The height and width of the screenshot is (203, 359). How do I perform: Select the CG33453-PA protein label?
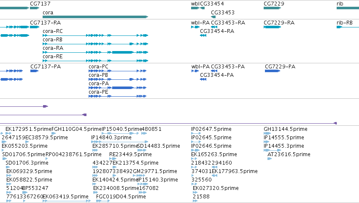point(228,67)
